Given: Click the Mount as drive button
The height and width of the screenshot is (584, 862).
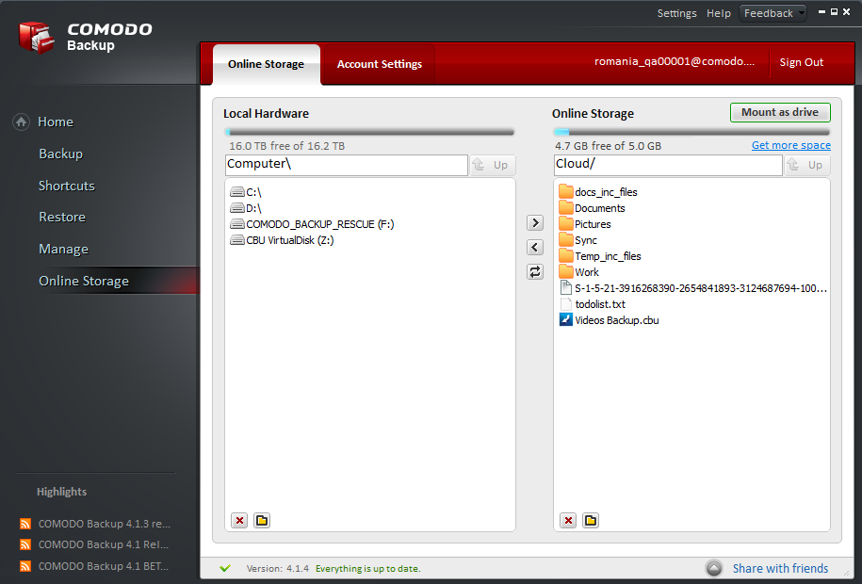Looking at the screenshot, I should point(780,112).
